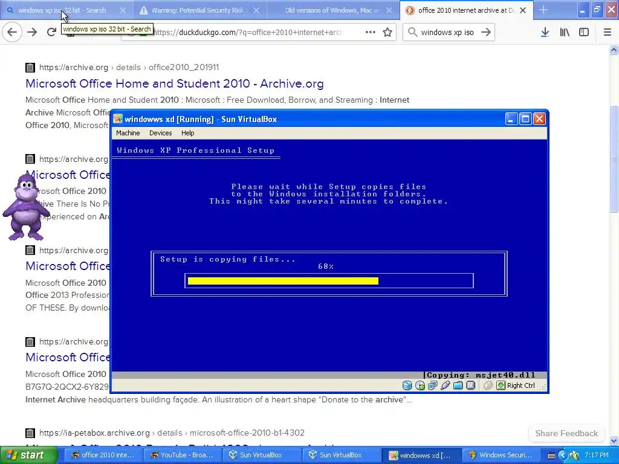The image size is (619, 464).
Task: Click 'Setup is copying files...' text
Action: tap(228, 259)
